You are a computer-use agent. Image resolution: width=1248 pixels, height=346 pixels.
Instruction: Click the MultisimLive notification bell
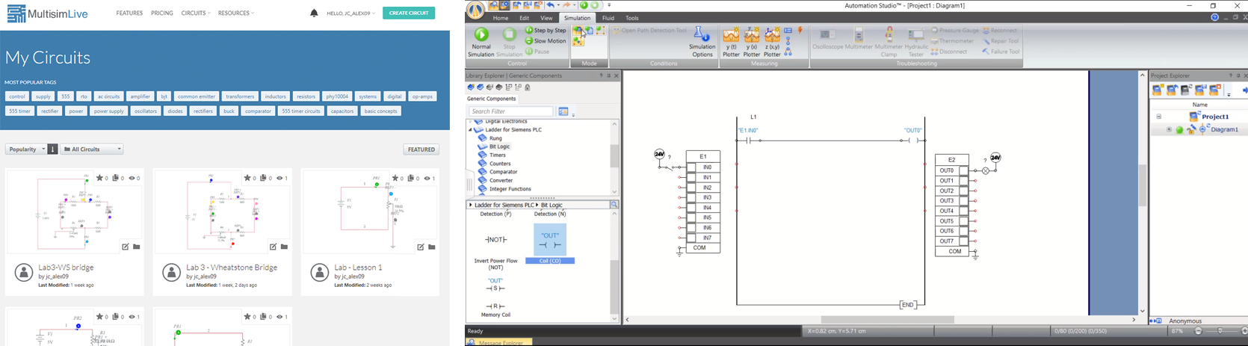point(314,13)
